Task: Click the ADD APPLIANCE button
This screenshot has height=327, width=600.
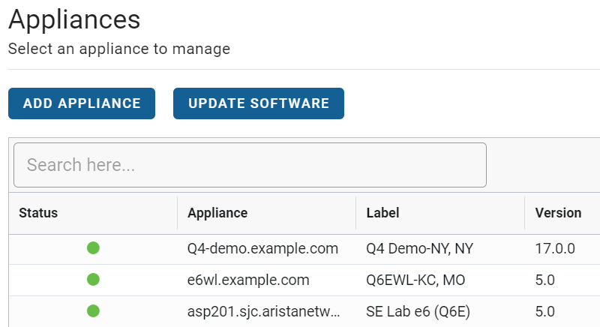Action: (82, 103)
